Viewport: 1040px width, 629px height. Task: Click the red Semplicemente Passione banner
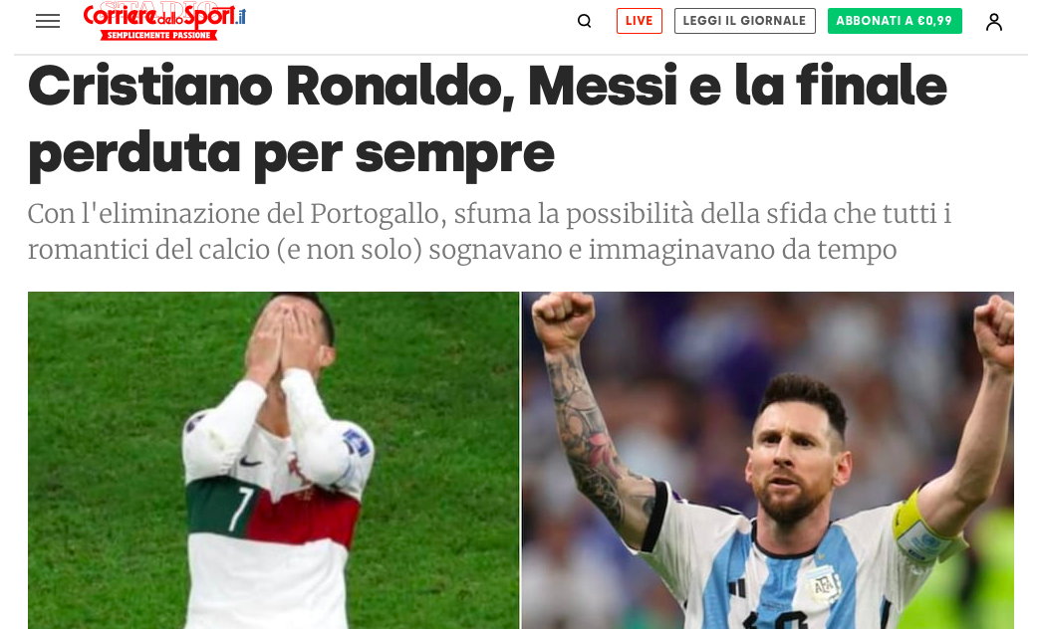tap(159, 35)
